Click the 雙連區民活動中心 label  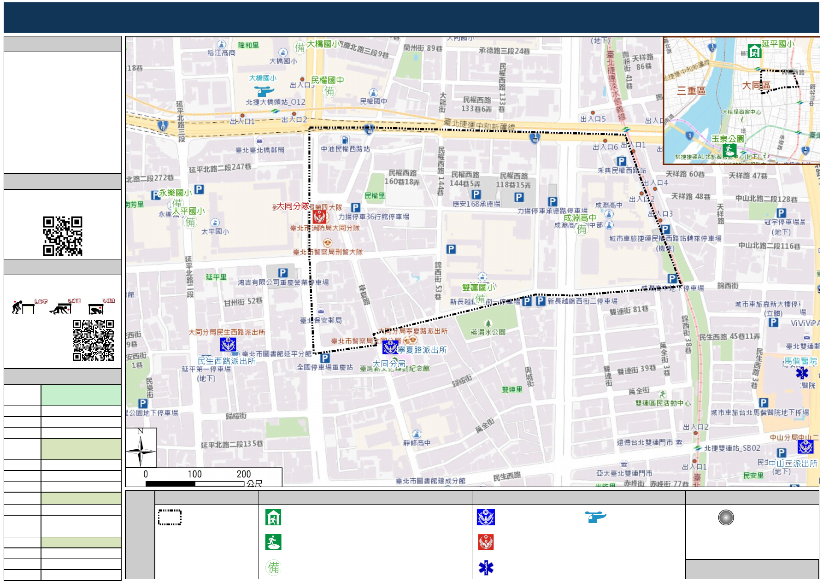click(x=663, y=403)
